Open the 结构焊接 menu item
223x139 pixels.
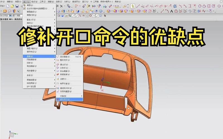(39, 83)
